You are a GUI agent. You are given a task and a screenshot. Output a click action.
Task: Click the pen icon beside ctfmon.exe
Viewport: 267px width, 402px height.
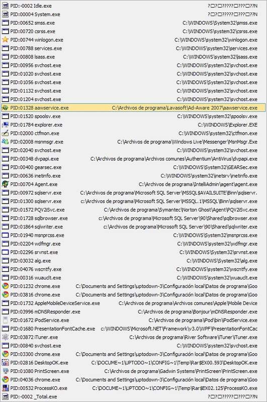point(5,133)
